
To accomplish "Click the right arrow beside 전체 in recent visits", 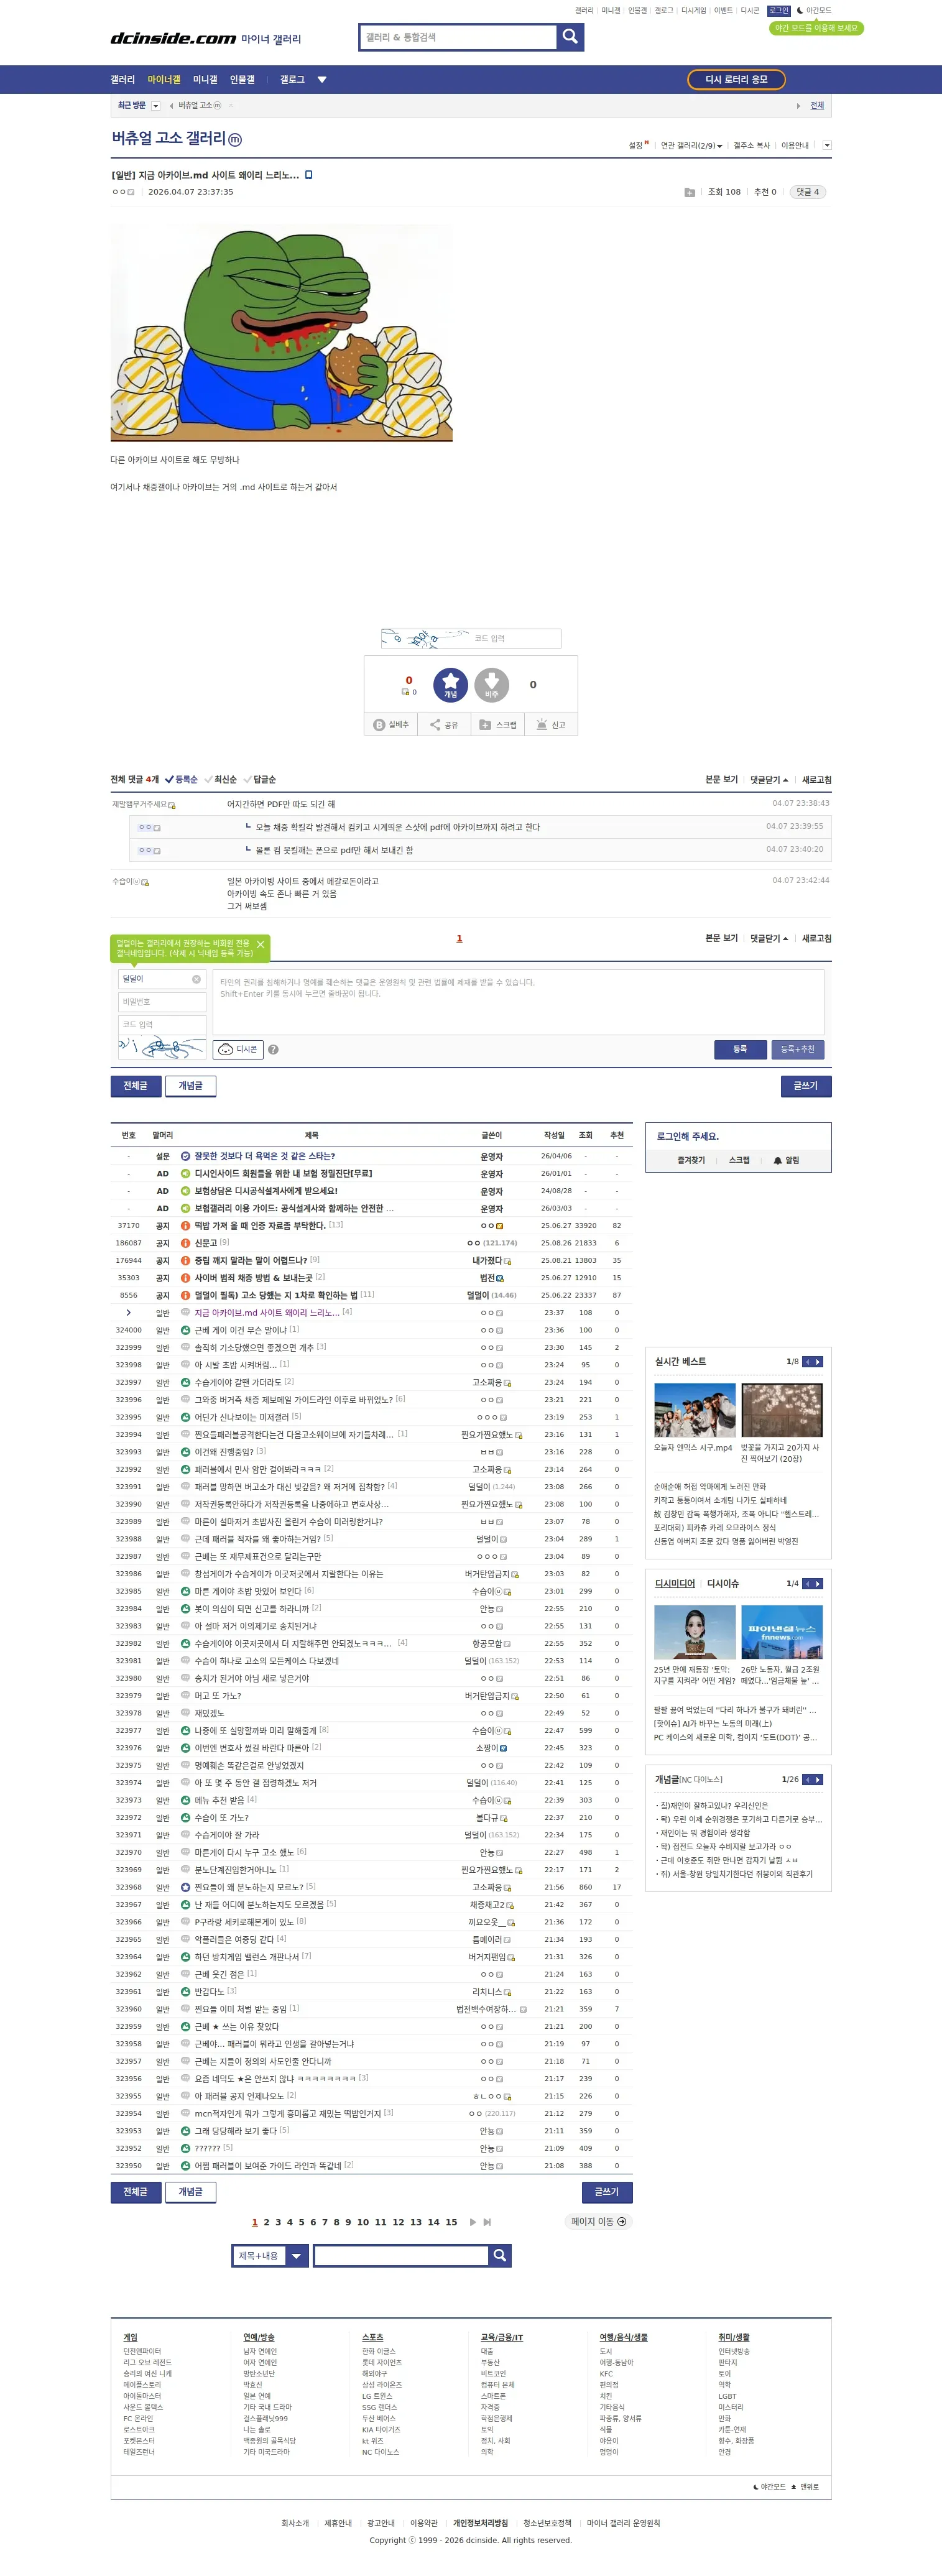I will (x=798, y=106).
